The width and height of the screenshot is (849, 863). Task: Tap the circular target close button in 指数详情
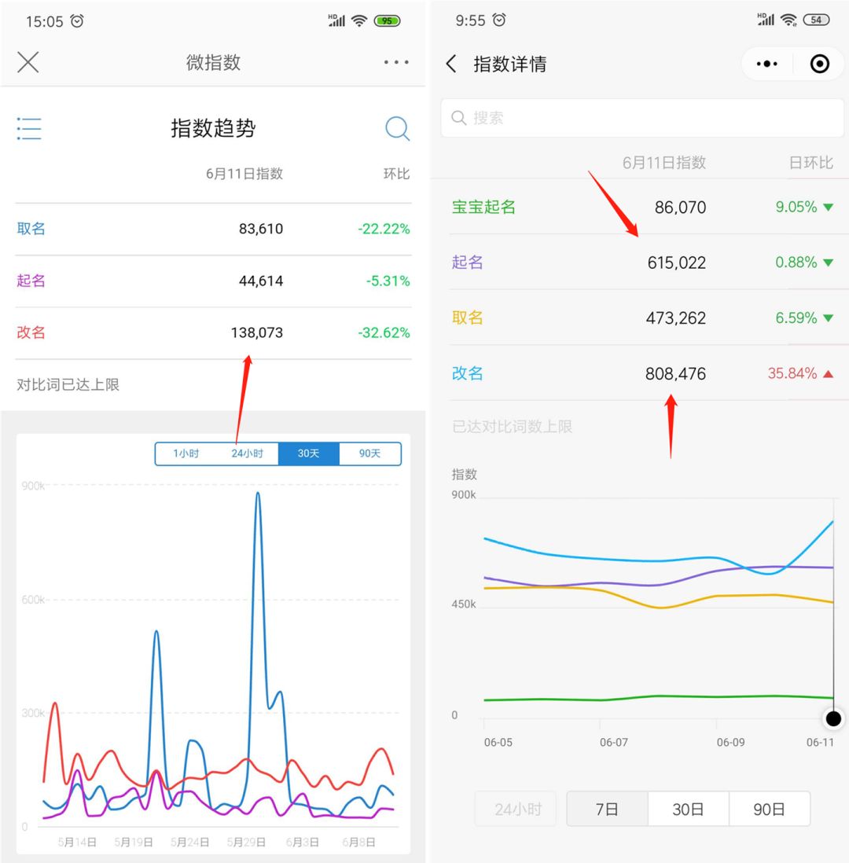click(820, 64)
